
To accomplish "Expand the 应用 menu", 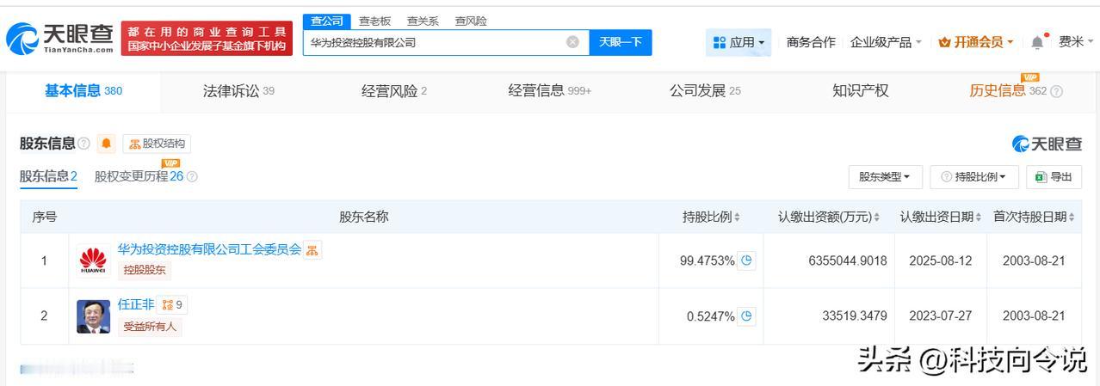I will (x=738, y=42).
